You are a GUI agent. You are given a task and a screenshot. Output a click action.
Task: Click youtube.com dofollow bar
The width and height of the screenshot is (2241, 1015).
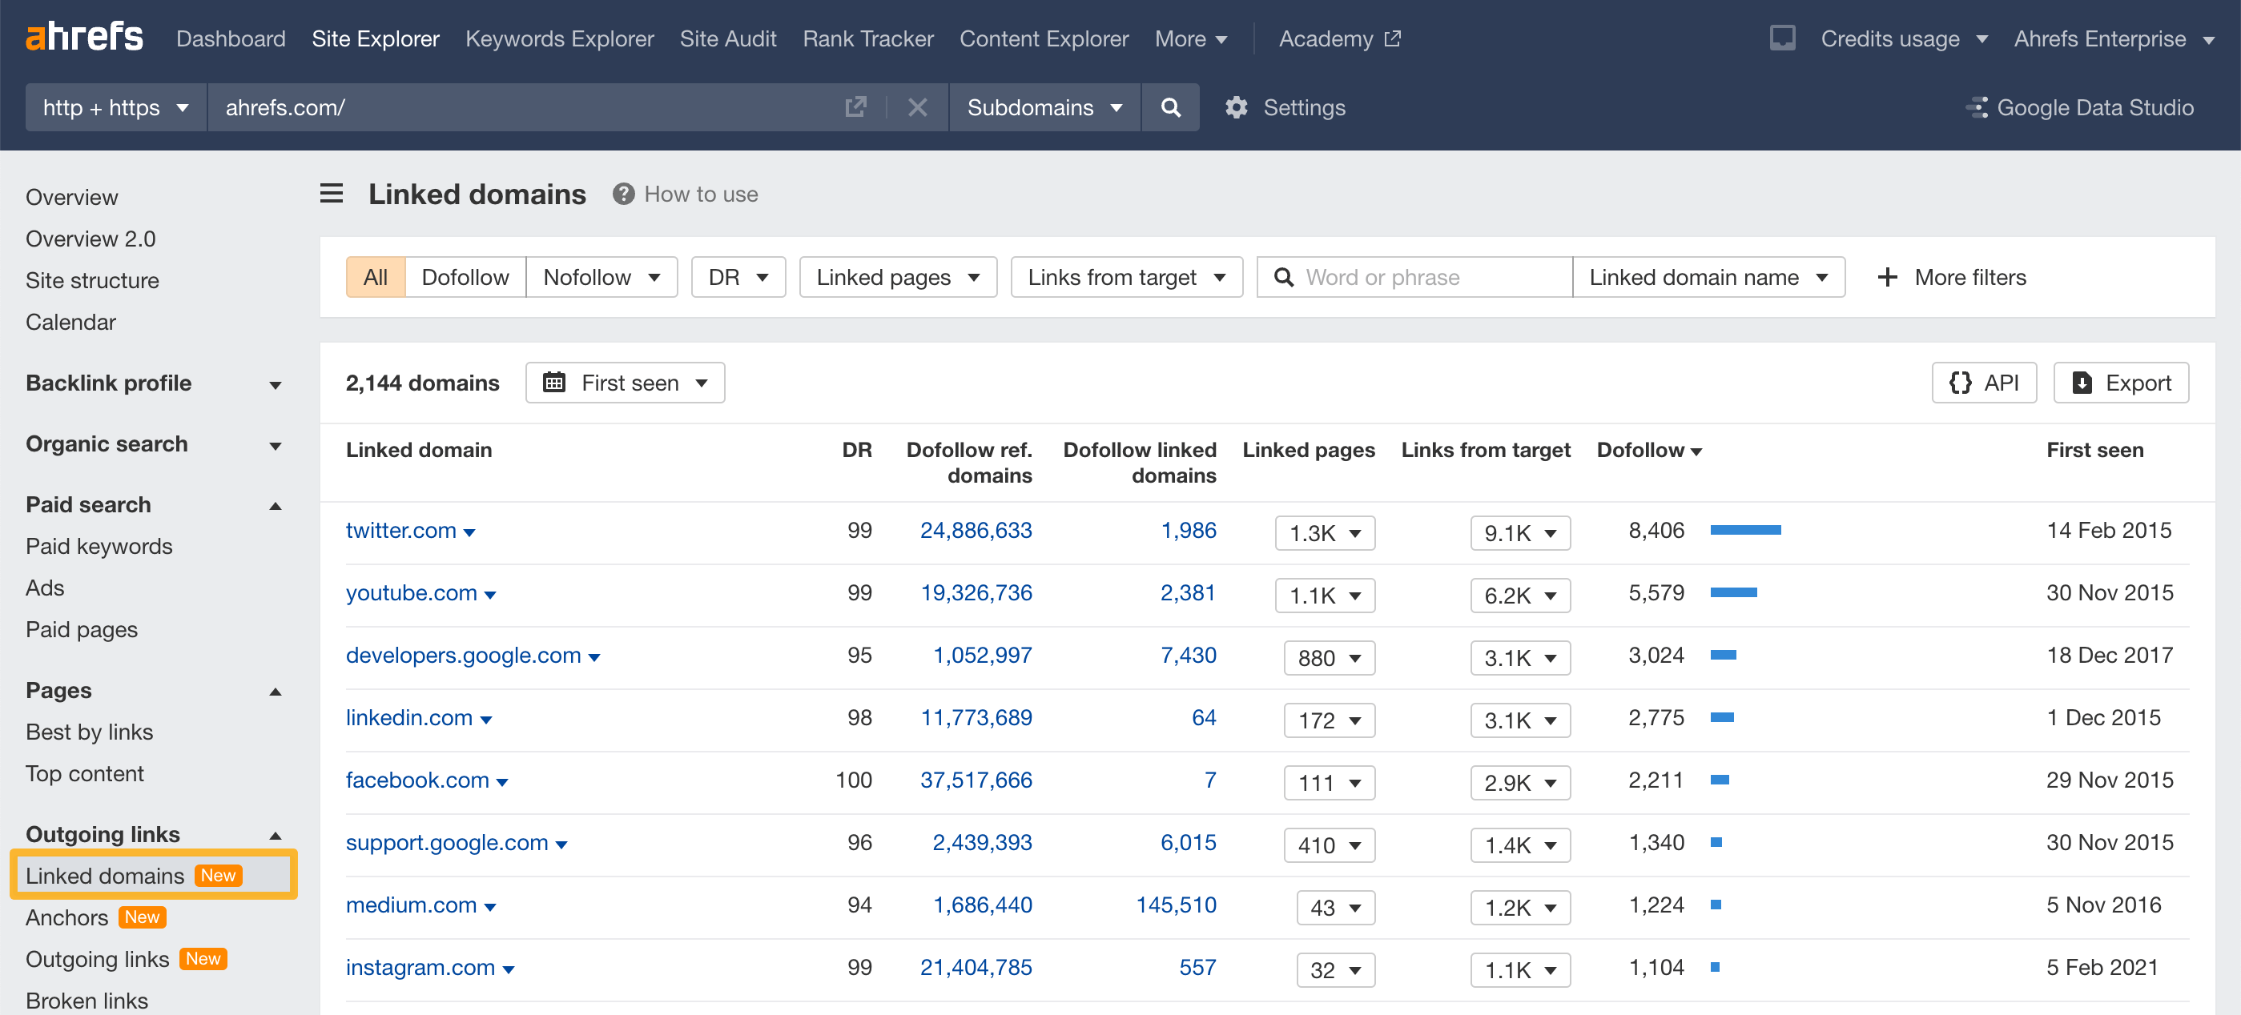[x=1733, y=592]
